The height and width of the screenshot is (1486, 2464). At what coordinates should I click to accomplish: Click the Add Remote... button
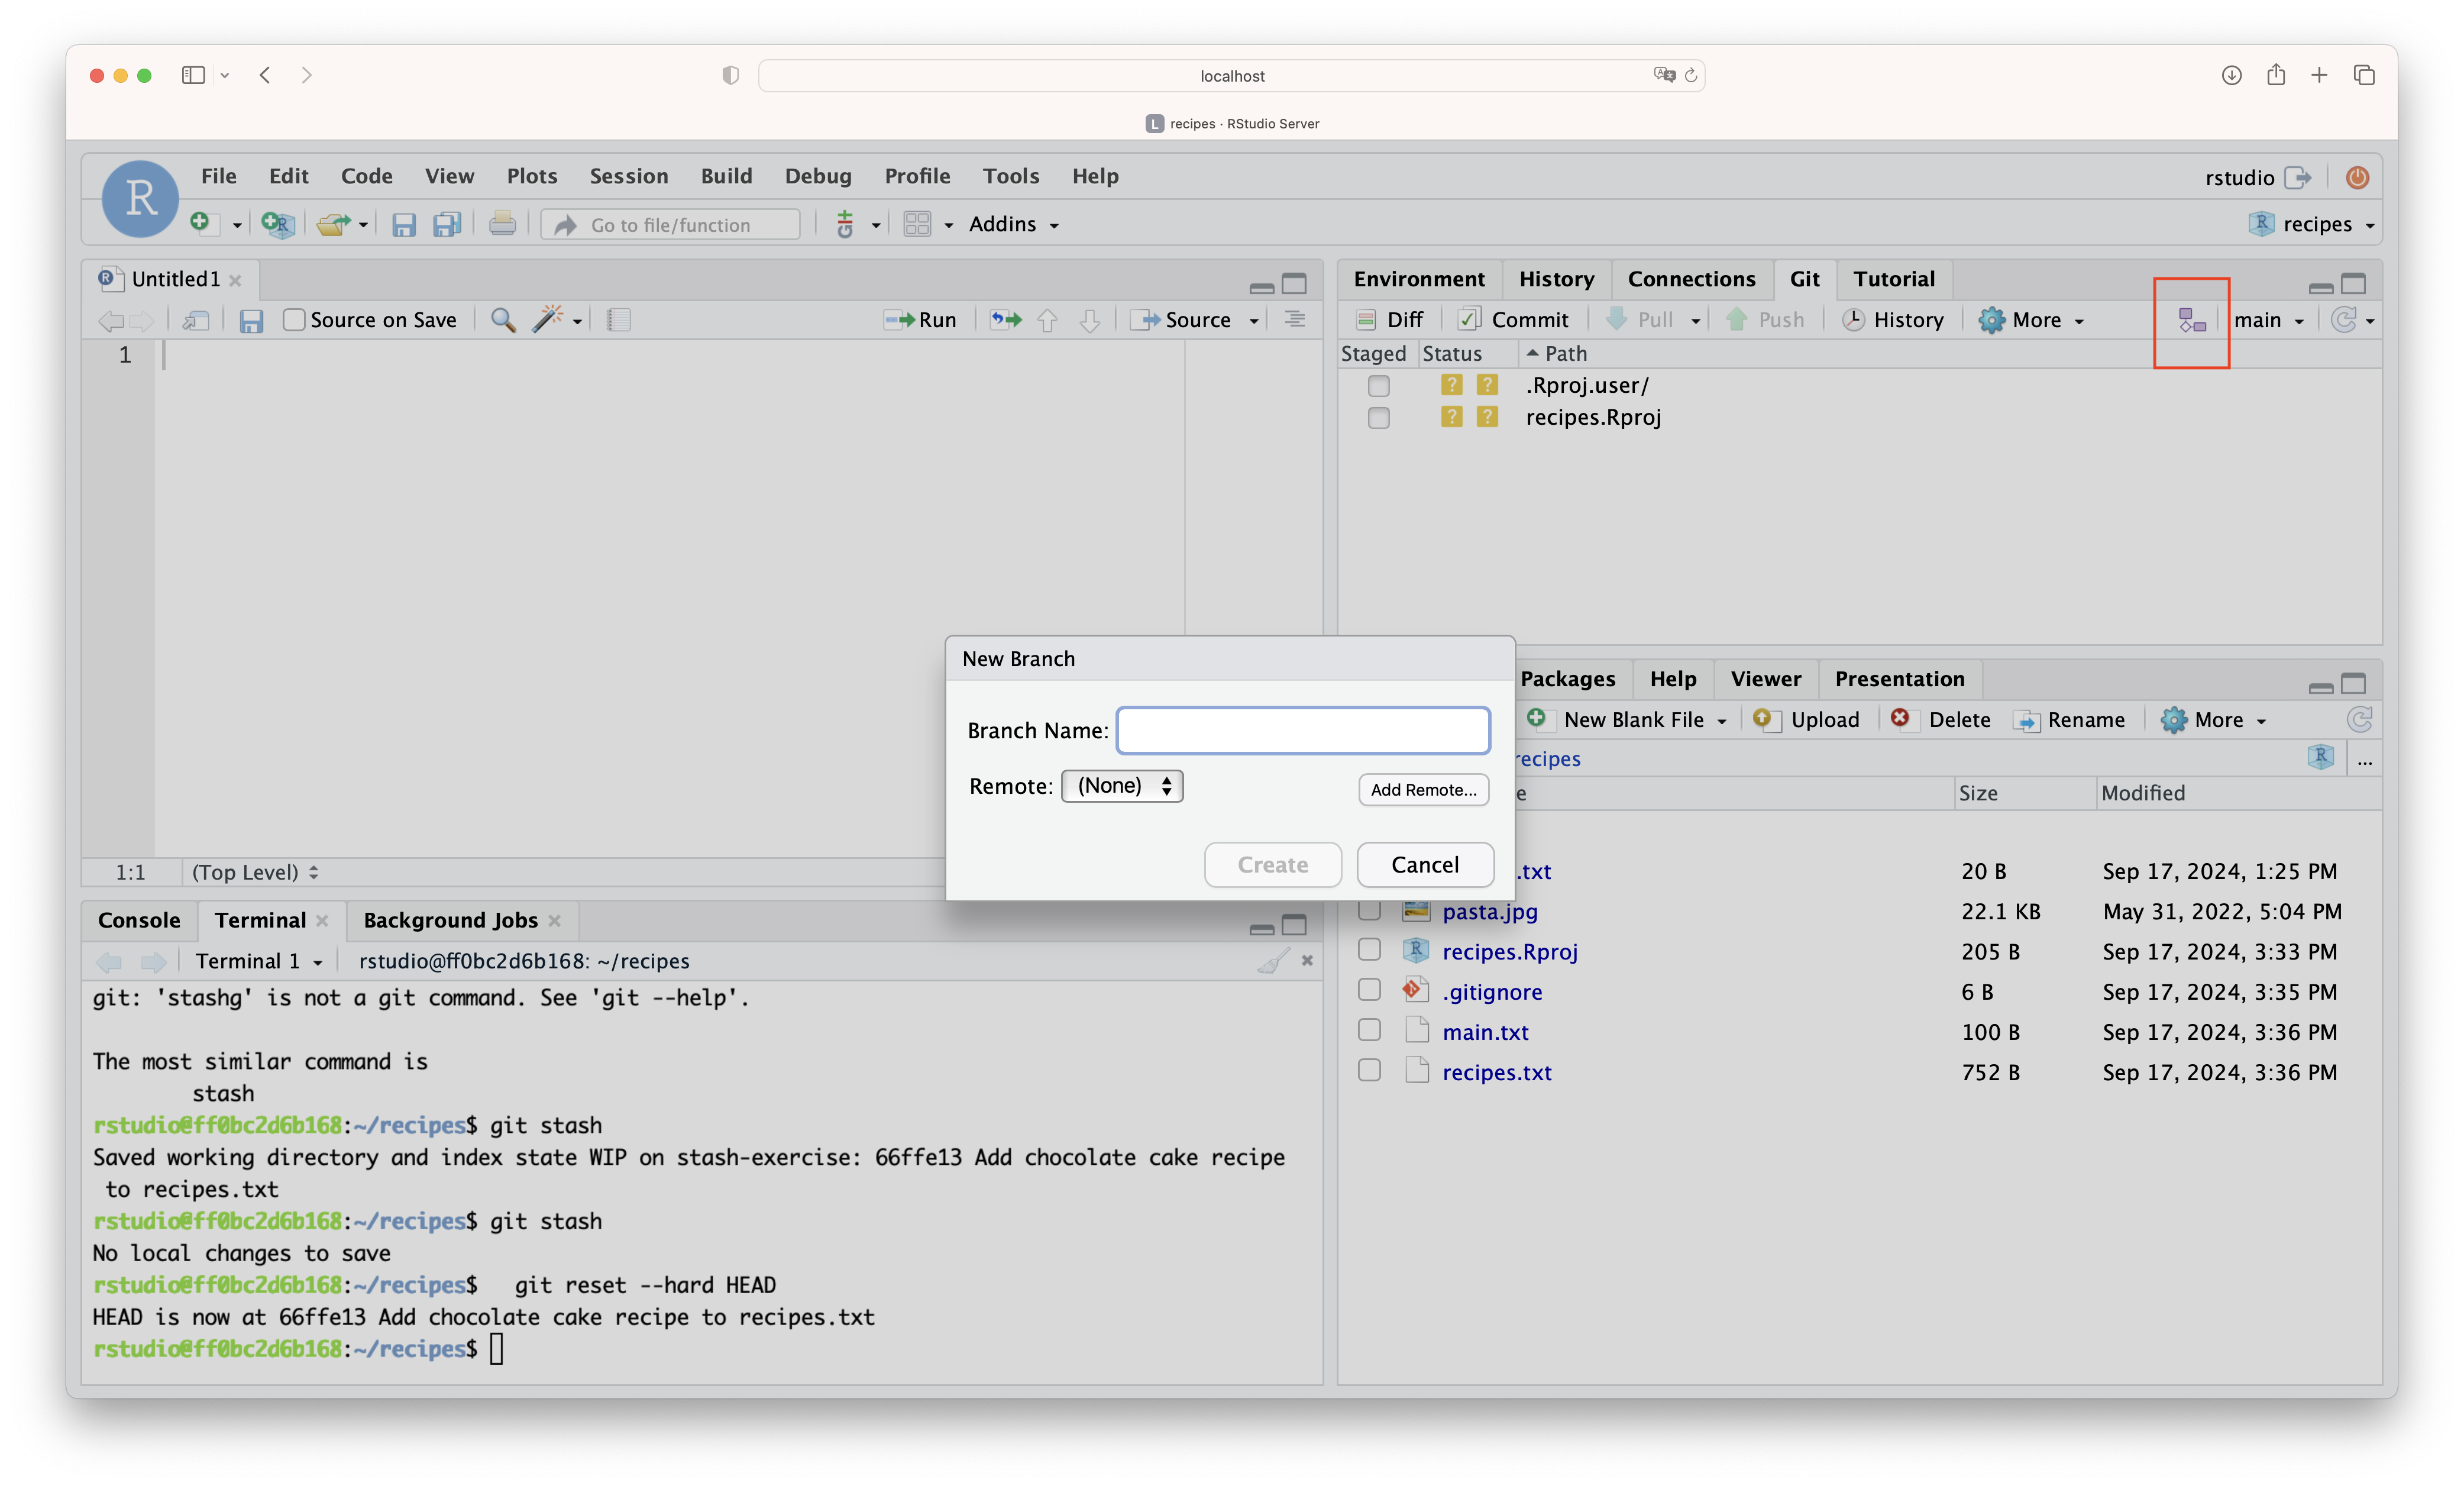(1423, 790)
